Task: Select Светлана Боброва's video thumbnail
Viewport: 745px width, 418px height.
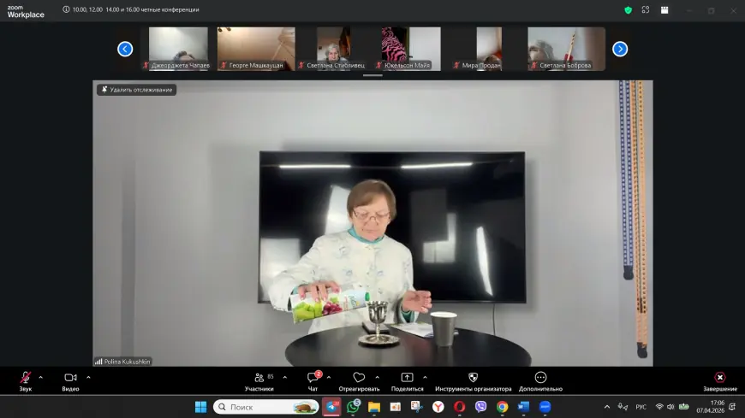Action: [x=566, y=49]
